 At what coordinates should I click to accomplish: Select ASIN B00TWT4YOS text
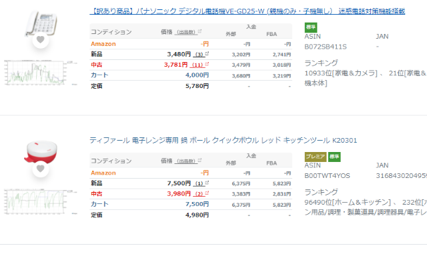(327, 176)
